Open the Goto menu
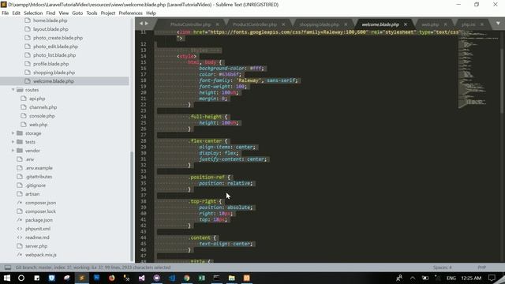The width and height of the screenshot is (505, 284). 77,13
